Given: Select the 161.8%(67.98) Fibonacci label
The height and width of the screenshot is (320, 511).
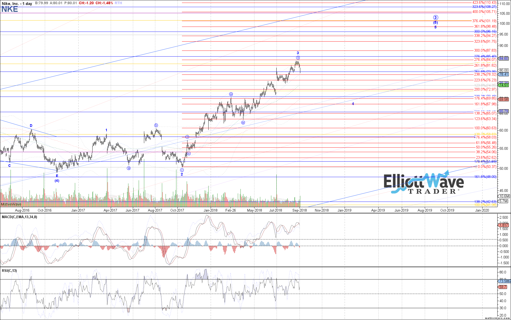Looking at the screenshot, I should tap(485, 104).
